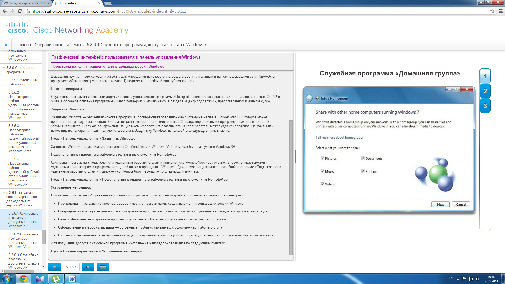Click content scrollbar up arrow
This screenshot has width=505, height=284.
pyautogui.click(x=291, y=75)
